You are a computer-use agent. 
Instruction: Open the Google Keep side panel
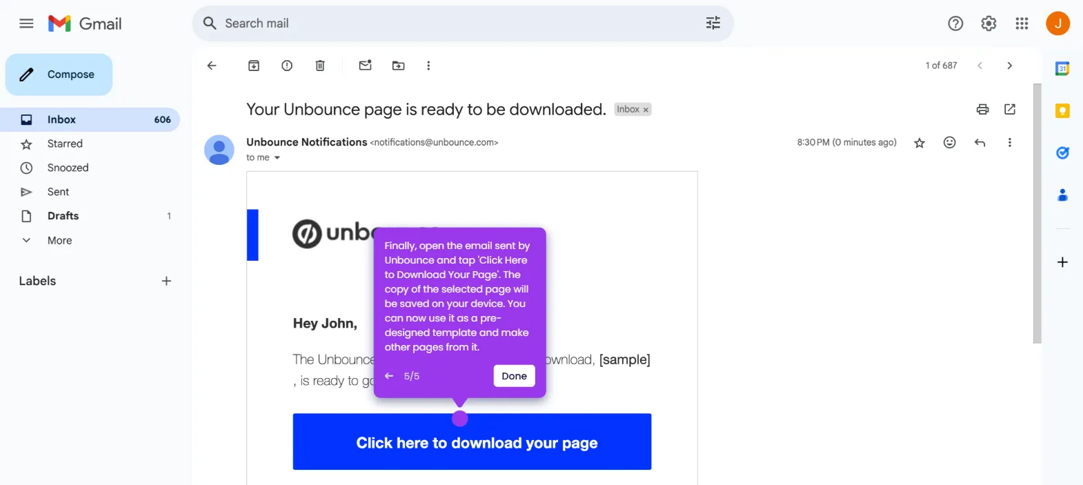point(1062,111)
